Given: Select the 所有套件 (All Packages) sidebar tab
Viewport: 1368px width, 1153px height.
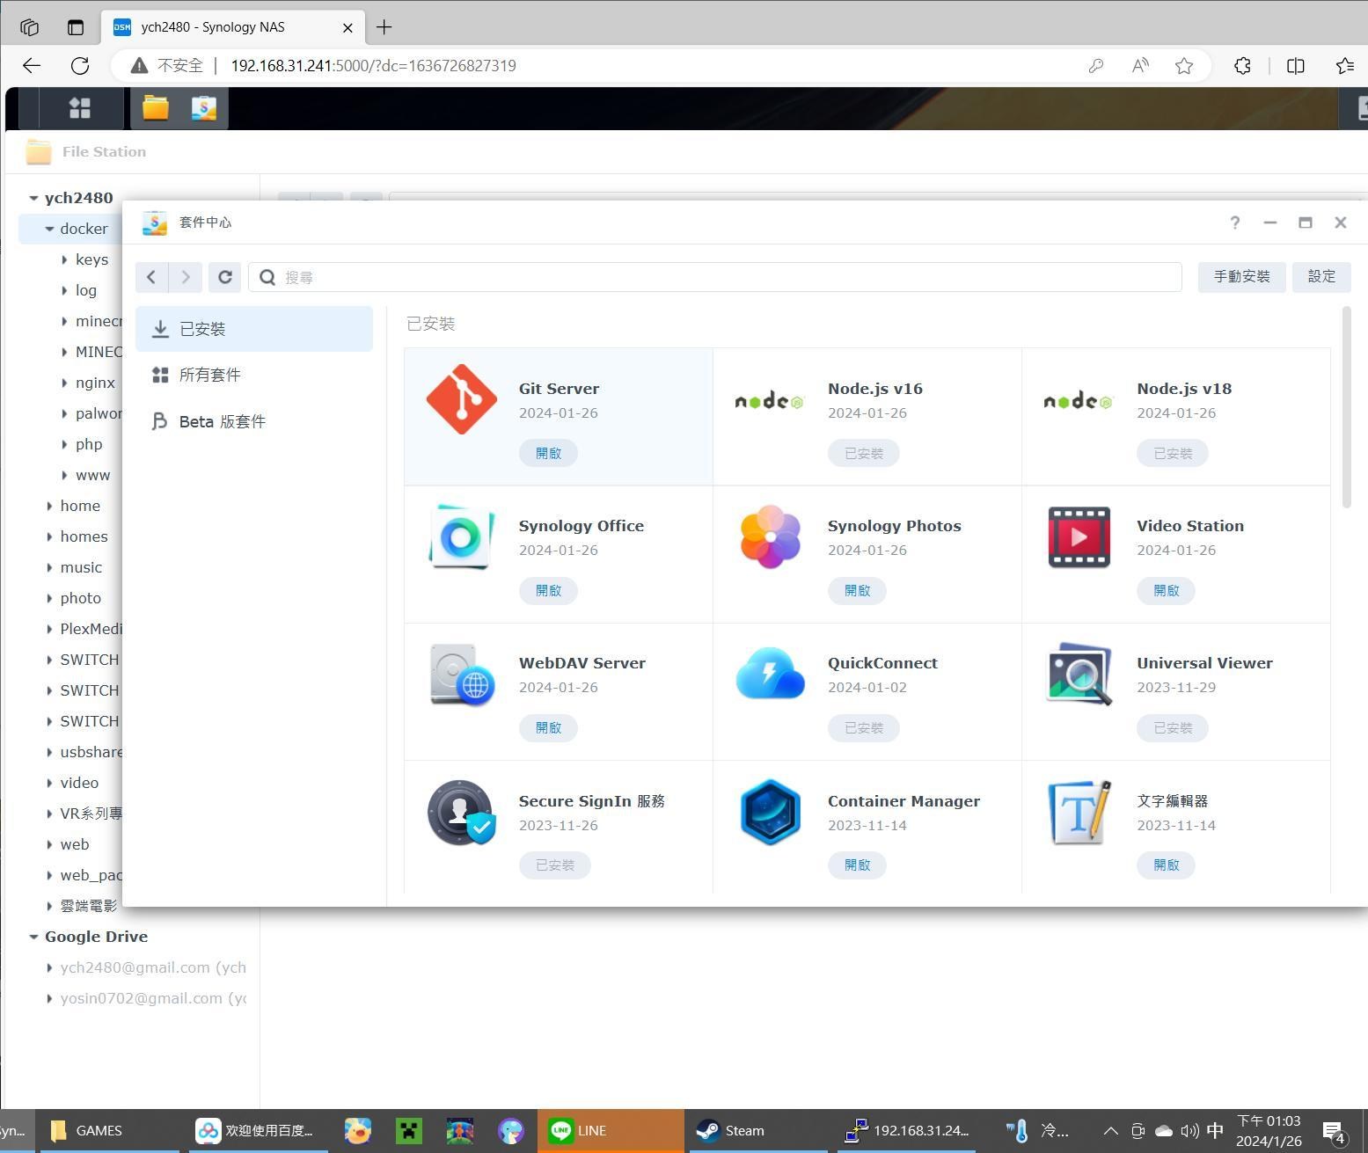Looking at the screenshot, I should (254, 375).
